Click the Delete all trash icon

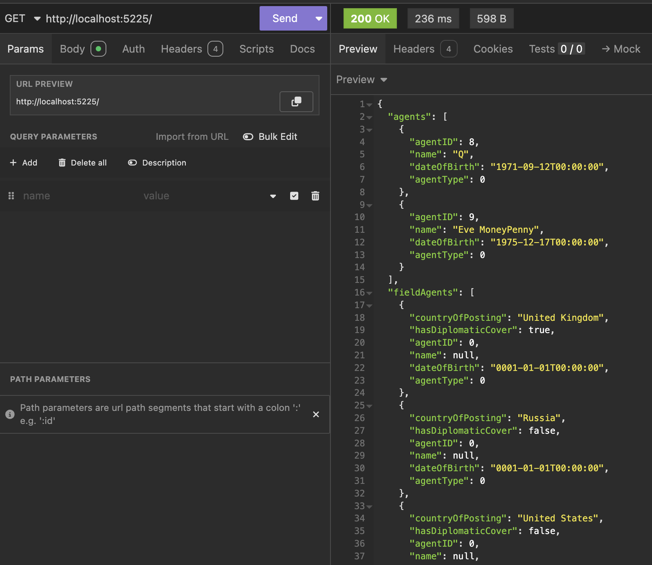(x=62, y=163)
